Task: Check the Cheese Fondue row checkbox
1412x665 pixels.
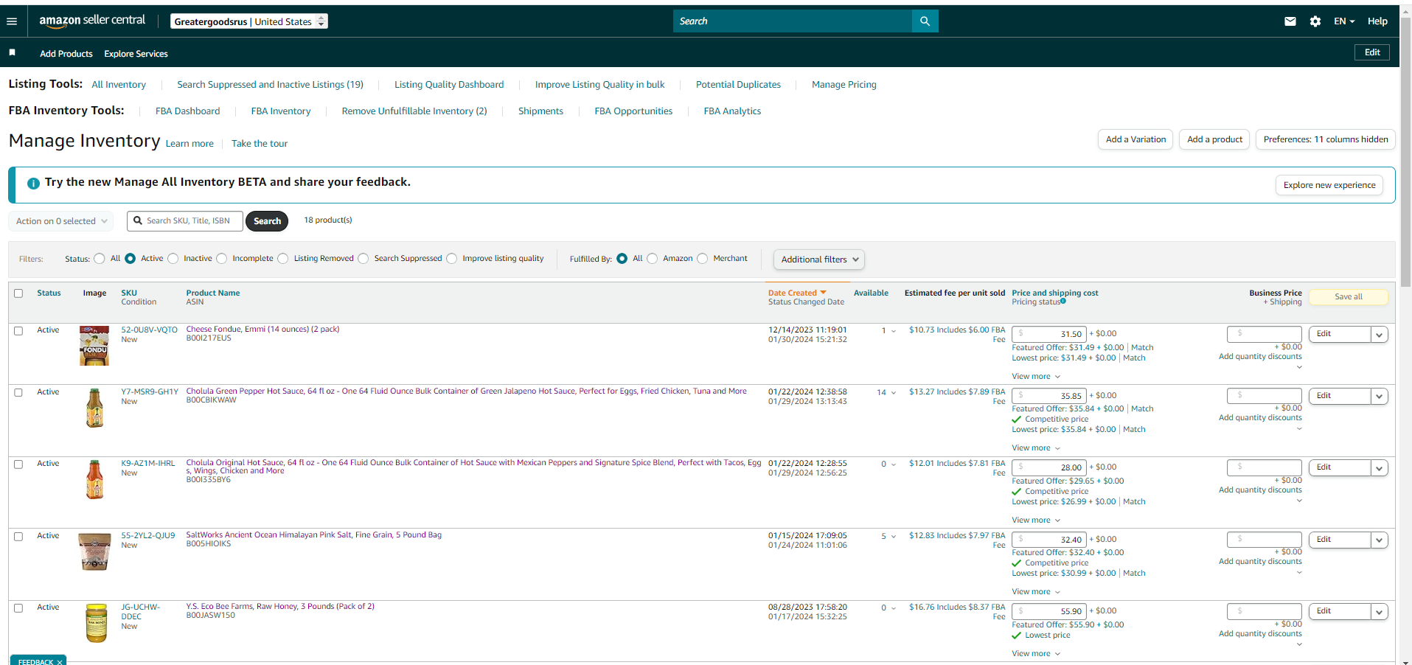Action: 18,331
